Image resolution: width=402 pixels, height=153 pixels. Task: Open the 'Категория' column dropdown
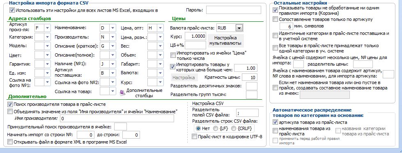click(x=48, y=37)
